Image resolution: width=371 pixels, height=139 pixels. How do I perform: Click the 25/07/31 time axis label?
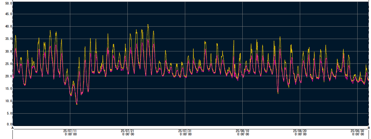coord(185,131)
